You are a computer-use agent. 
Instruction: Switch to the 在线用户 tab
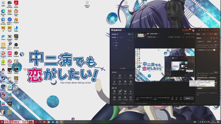click(201, 42)
